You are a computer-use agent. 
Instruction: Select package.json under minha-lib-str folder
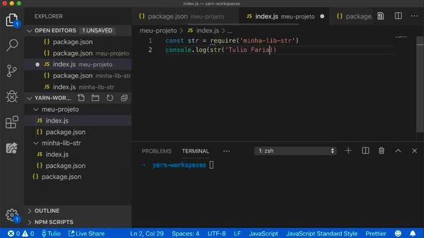(78, 166)
